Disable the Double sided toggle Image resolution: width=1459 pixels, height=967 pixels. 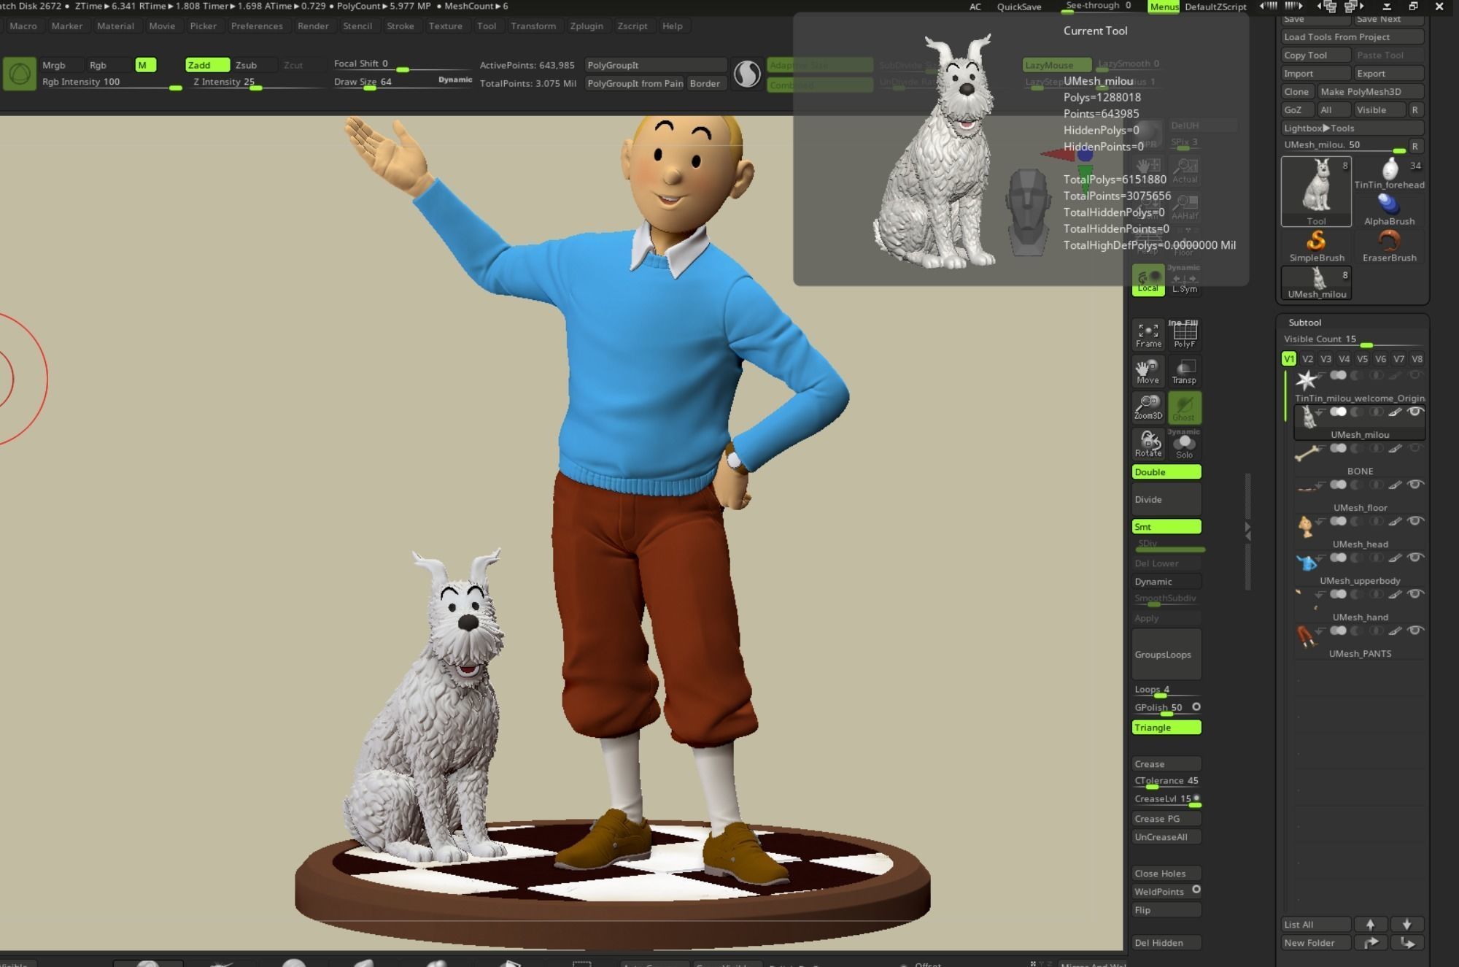(1166, 472)
